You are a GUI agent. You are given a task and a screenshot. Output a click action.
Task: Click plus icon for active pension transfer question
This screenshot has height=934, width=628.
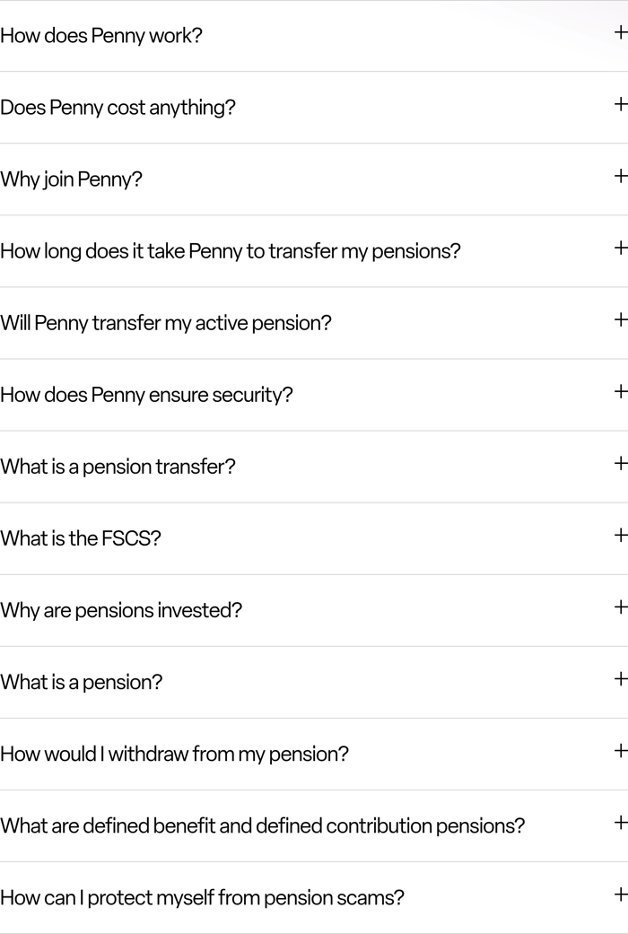pyautogui.click(x=620, y=319)
